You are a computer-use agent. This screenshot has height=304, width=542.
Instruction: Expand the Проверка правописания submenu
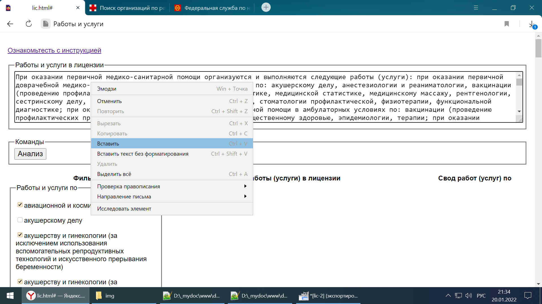172,186
